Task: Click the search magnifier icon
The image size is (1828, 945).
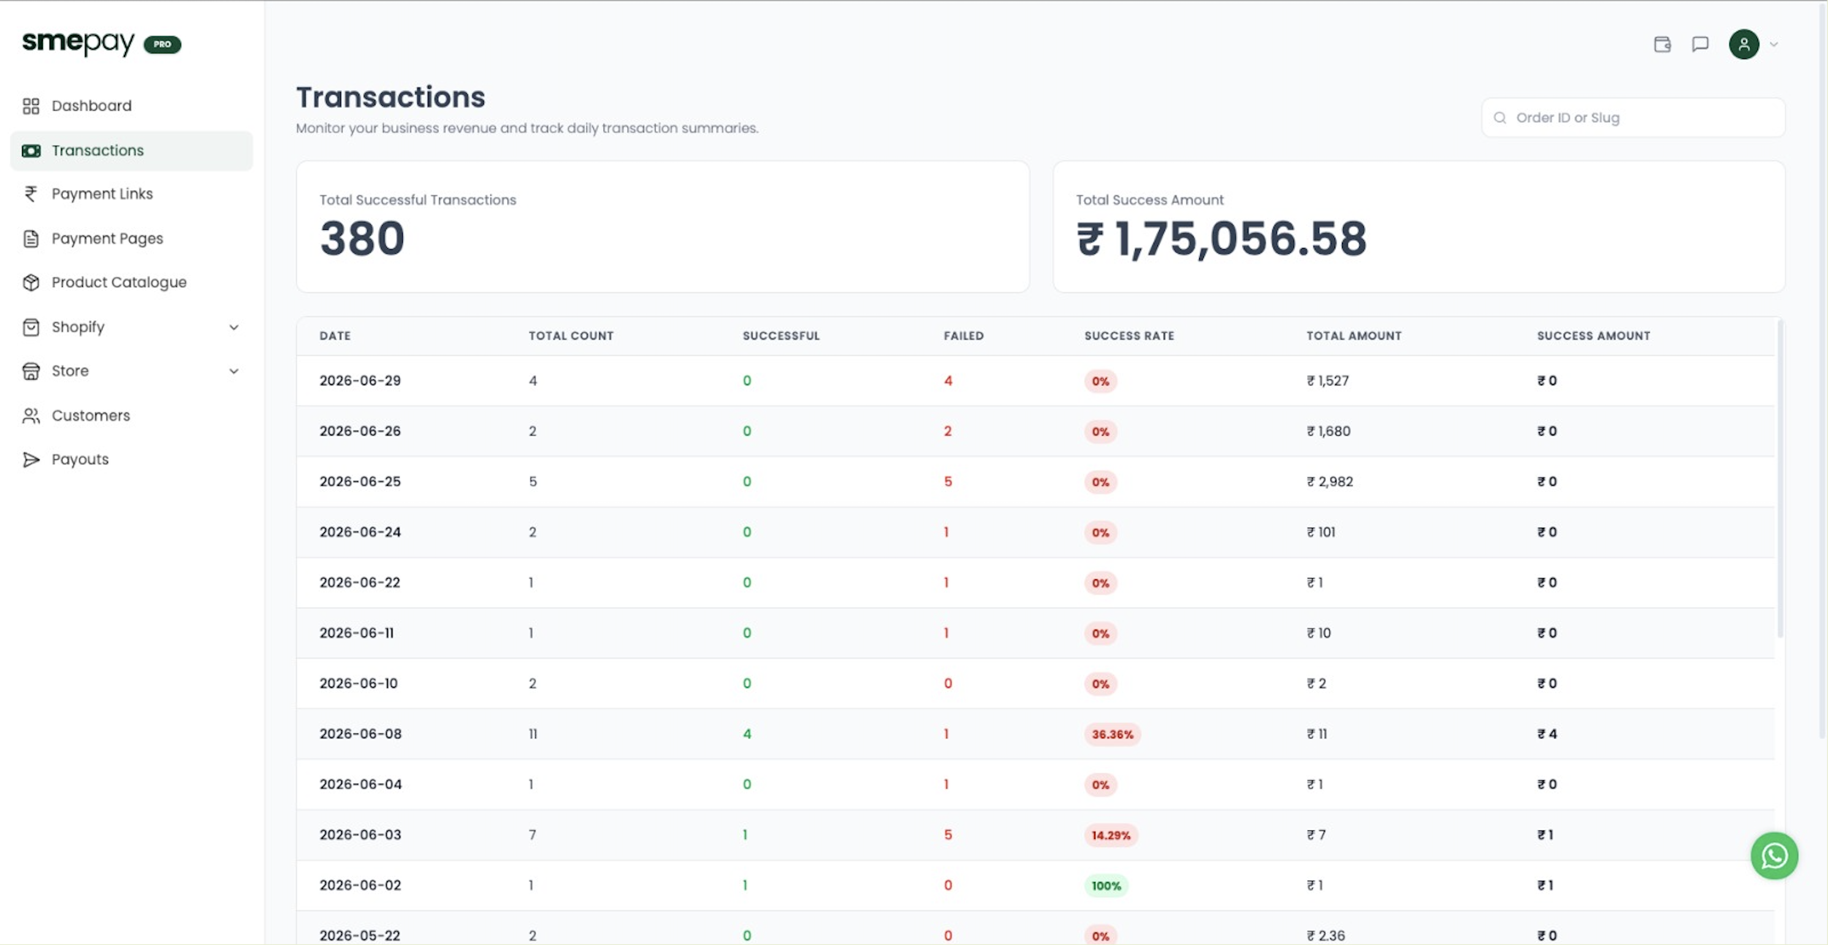Action: (1499, 118)
